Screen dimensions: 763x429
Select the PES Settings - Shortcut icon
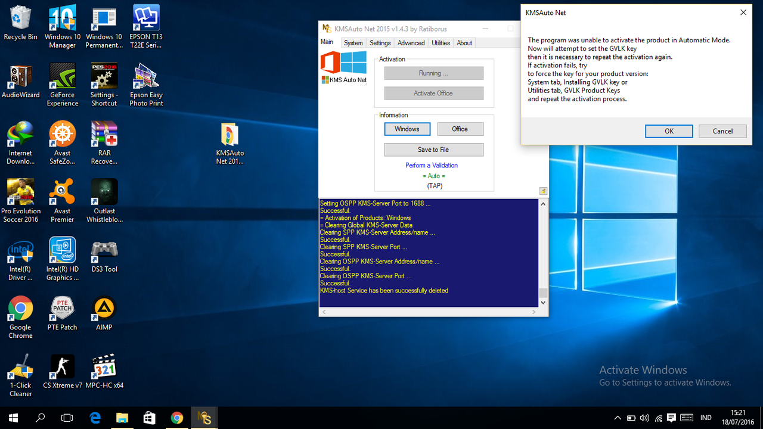104,85
